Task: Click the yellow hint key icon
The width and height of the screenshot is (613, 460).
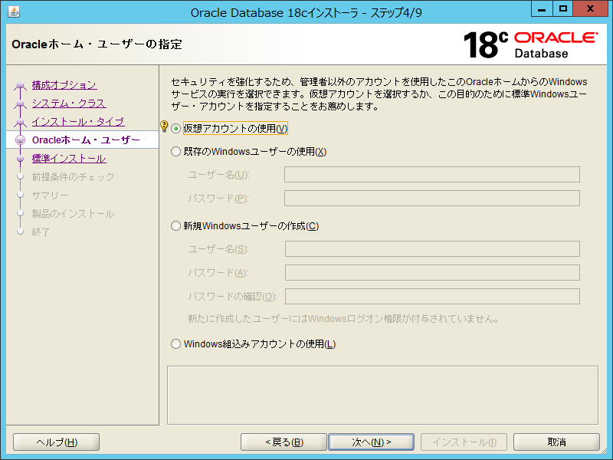Action: coord(164,126)
